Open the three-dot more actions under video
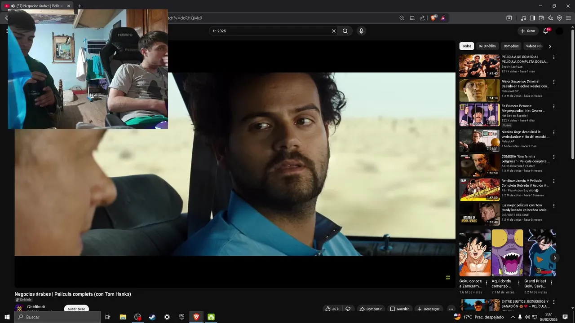The width and height of the screenshot is (575, 323). pos(451,309)
